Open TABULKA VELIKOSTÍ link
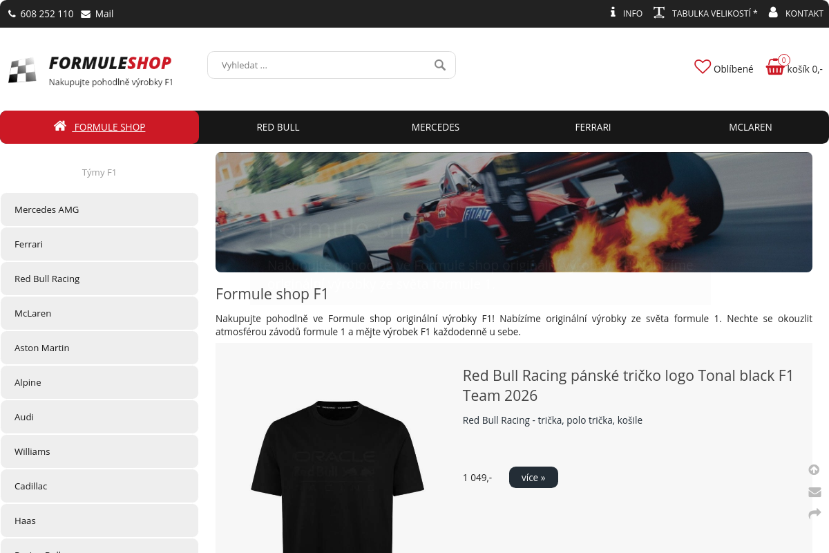 point(714,13)
